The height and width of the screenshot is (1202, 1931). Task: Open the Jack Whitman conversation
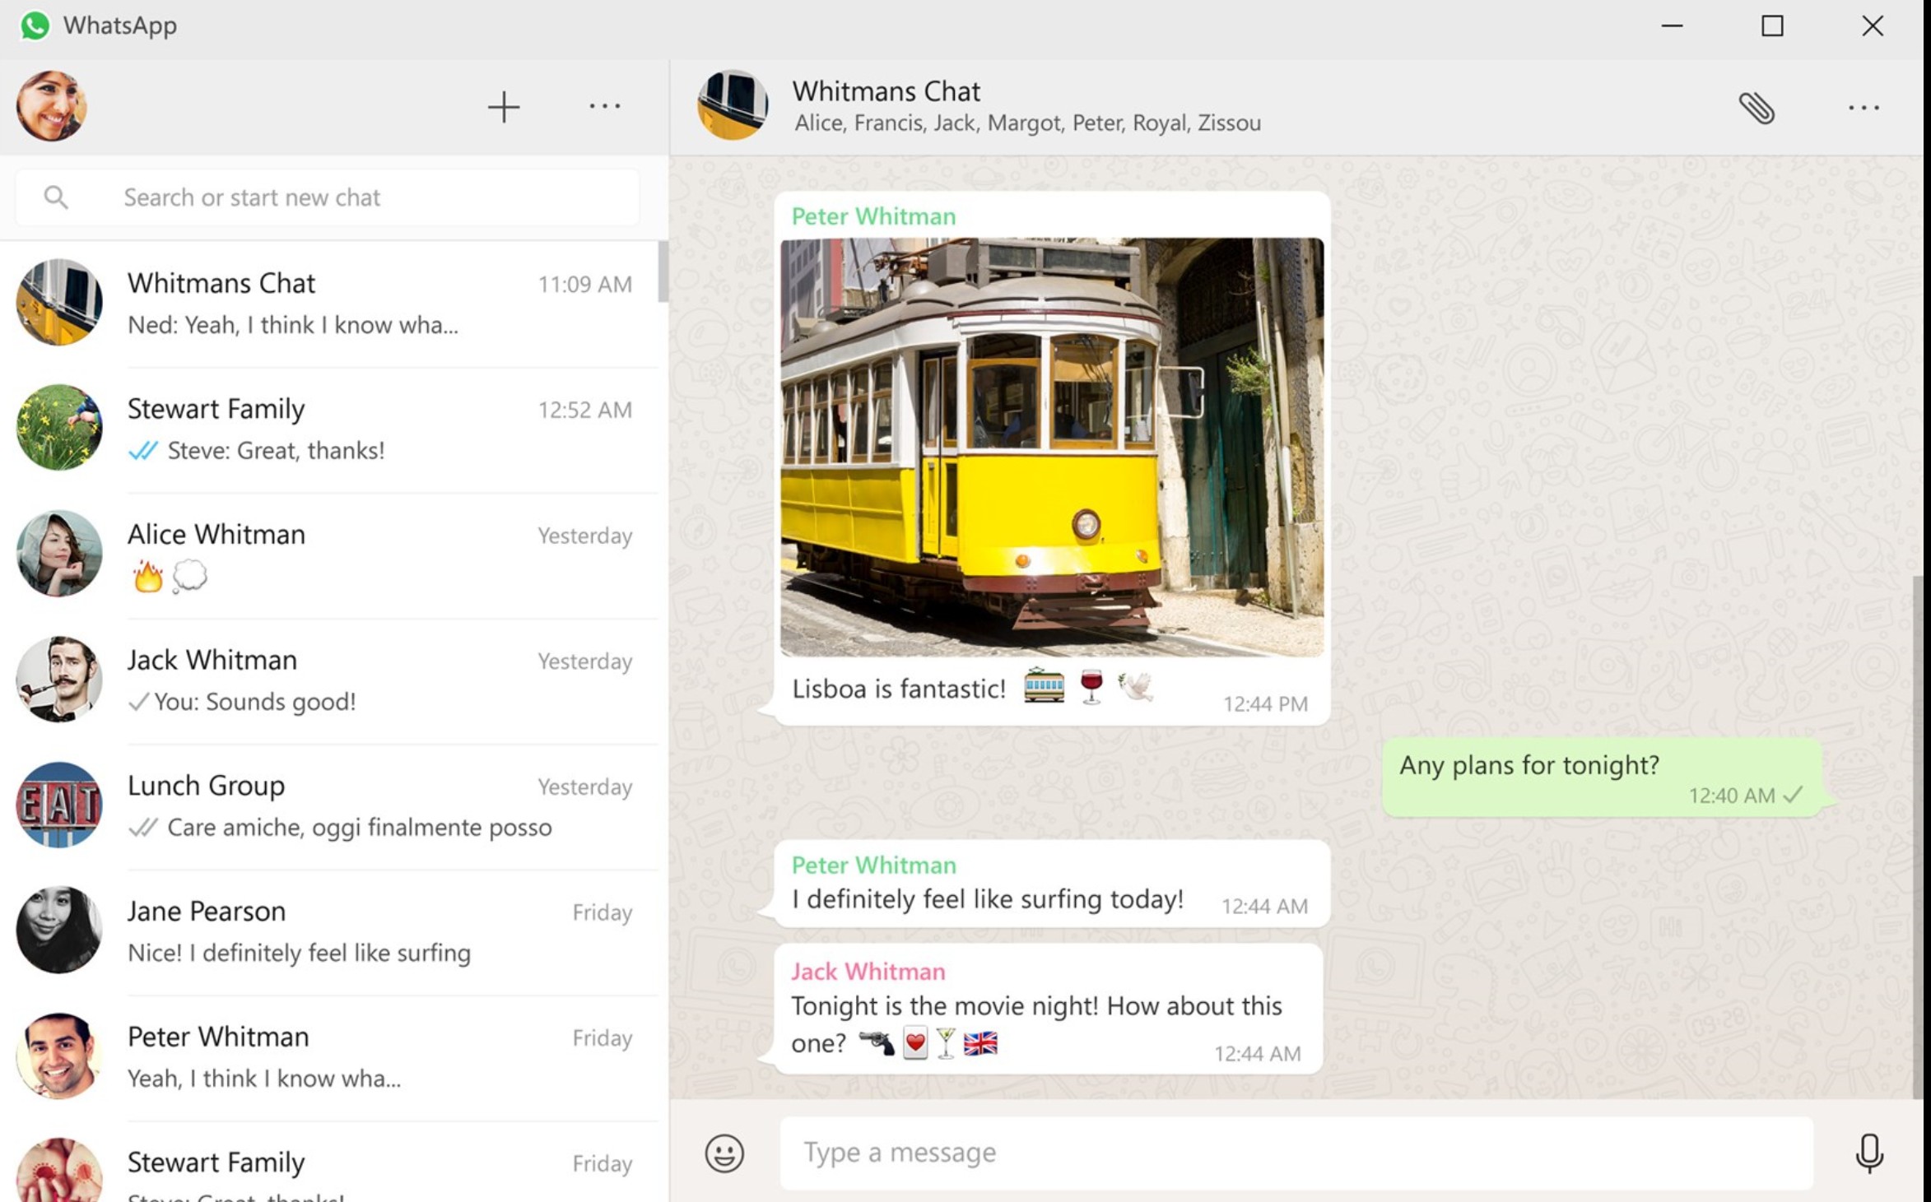(329, 681)
